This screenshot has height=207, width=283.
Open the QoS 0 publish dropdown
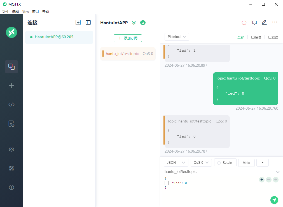[x=201, y=163]
